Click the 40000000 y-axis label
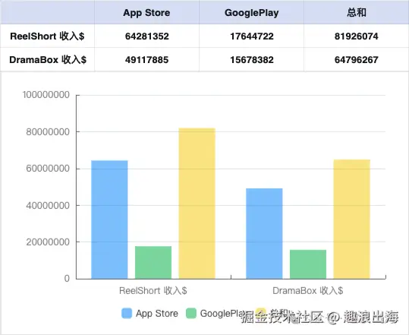 tap(48, 206)
